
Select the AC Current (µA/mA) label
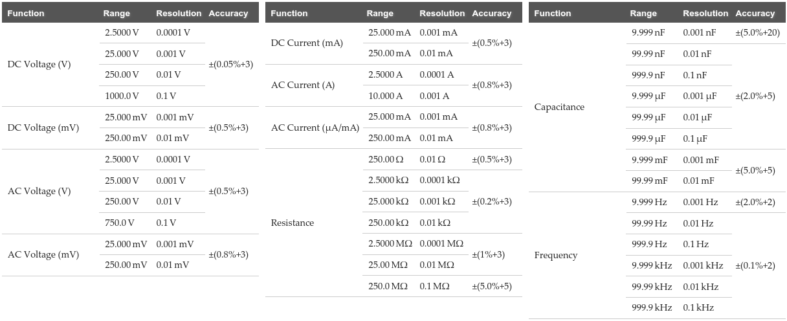click(x=315, y=127)
